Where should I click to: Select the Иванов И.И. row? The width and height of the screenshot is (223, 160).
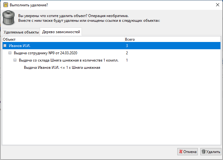click(111, 46)
